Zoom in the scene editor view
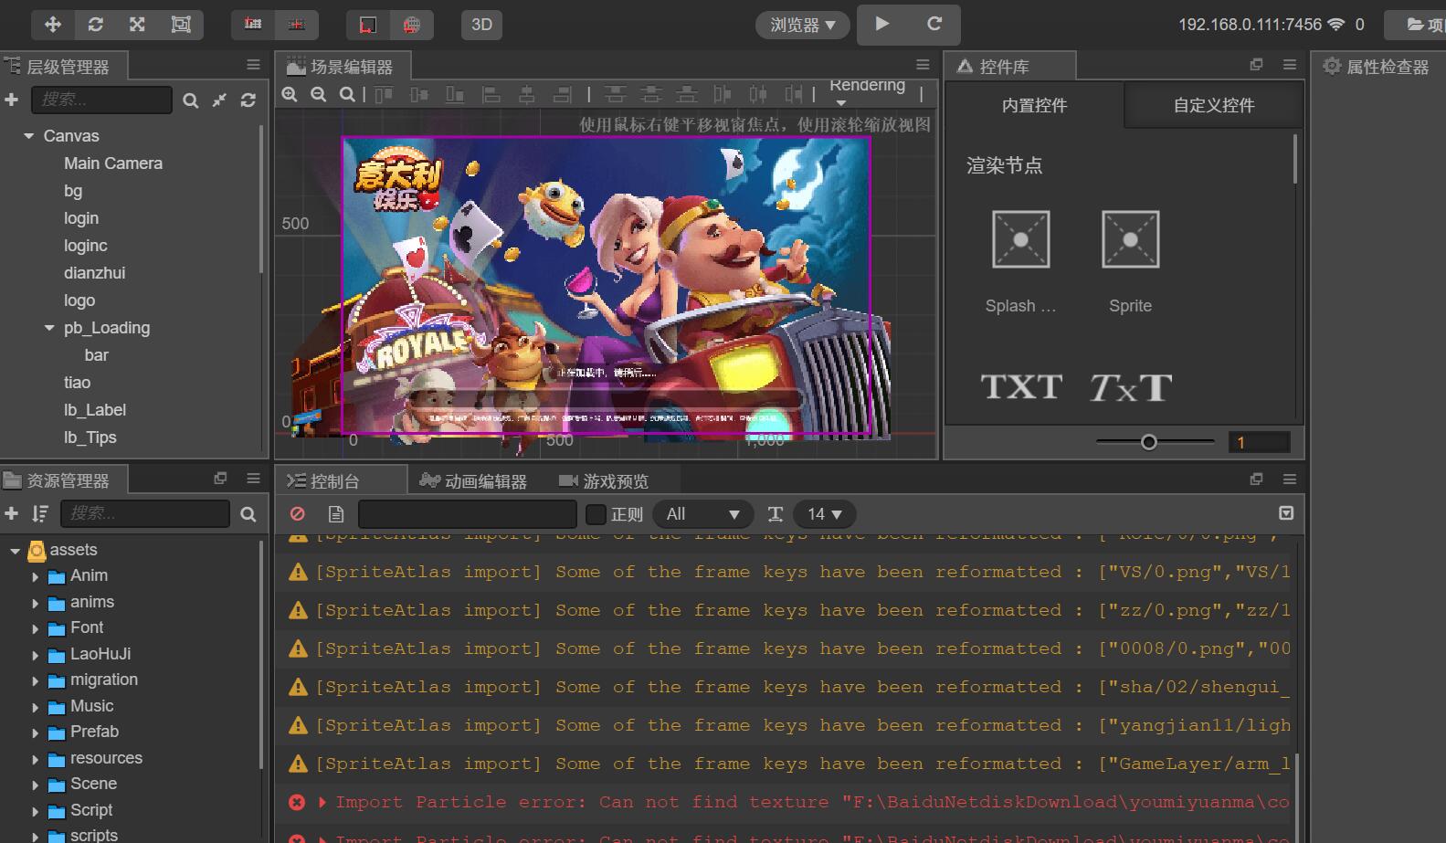Image resolution: width=1446 pixels, height=843 pixels. point(290,94)
